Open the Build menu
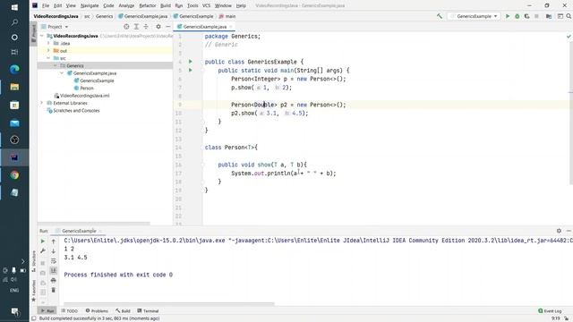This screenshot has width=573, height=322. (165, 5)
